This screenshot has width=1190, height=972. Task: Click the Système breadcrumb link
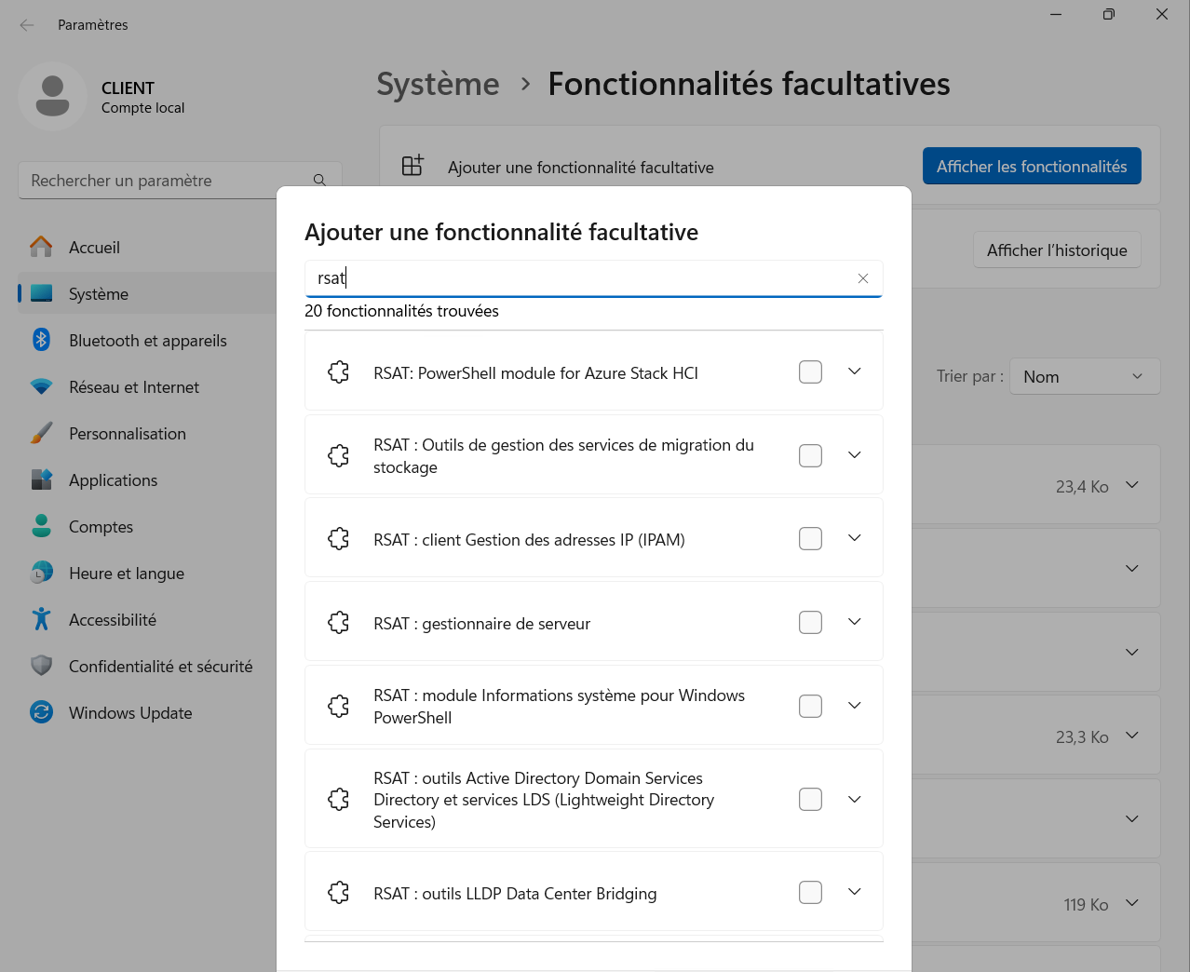pos(438,84)
